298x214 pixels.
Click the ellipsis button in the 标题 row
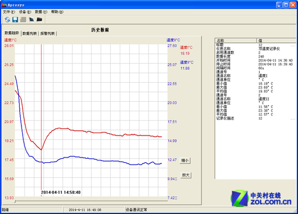pyautogui.click(x=293, y=46)
